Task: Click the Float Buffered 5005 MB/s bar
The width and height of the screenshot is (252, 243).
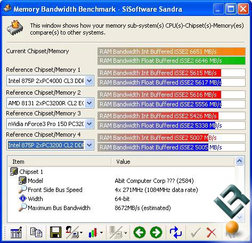Action: pyautogui.click(x=172, y=147)
